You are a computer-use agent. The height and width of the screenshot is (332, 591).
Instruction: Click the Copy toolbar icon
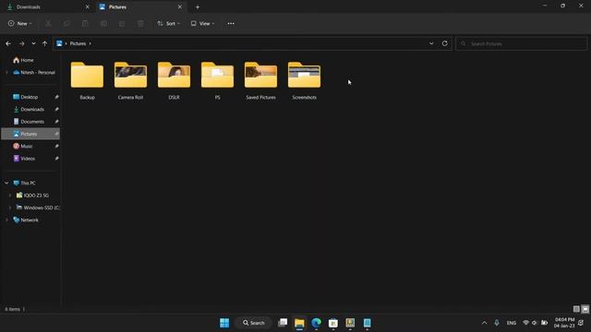coord(66,23)
